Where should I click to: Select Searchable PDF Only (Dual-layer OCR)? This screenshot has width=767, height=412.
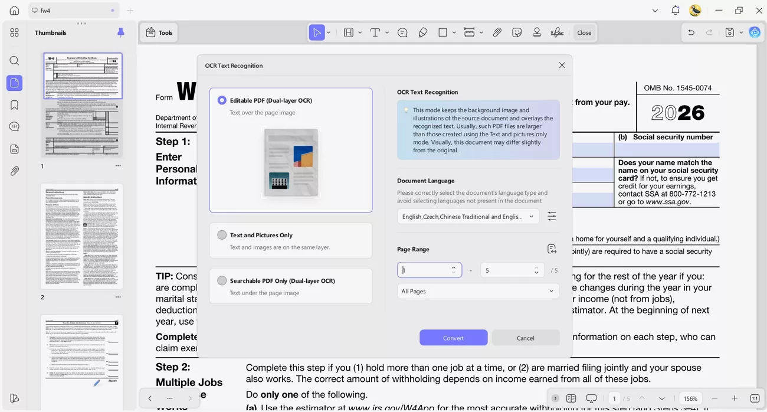click(222, 280)
